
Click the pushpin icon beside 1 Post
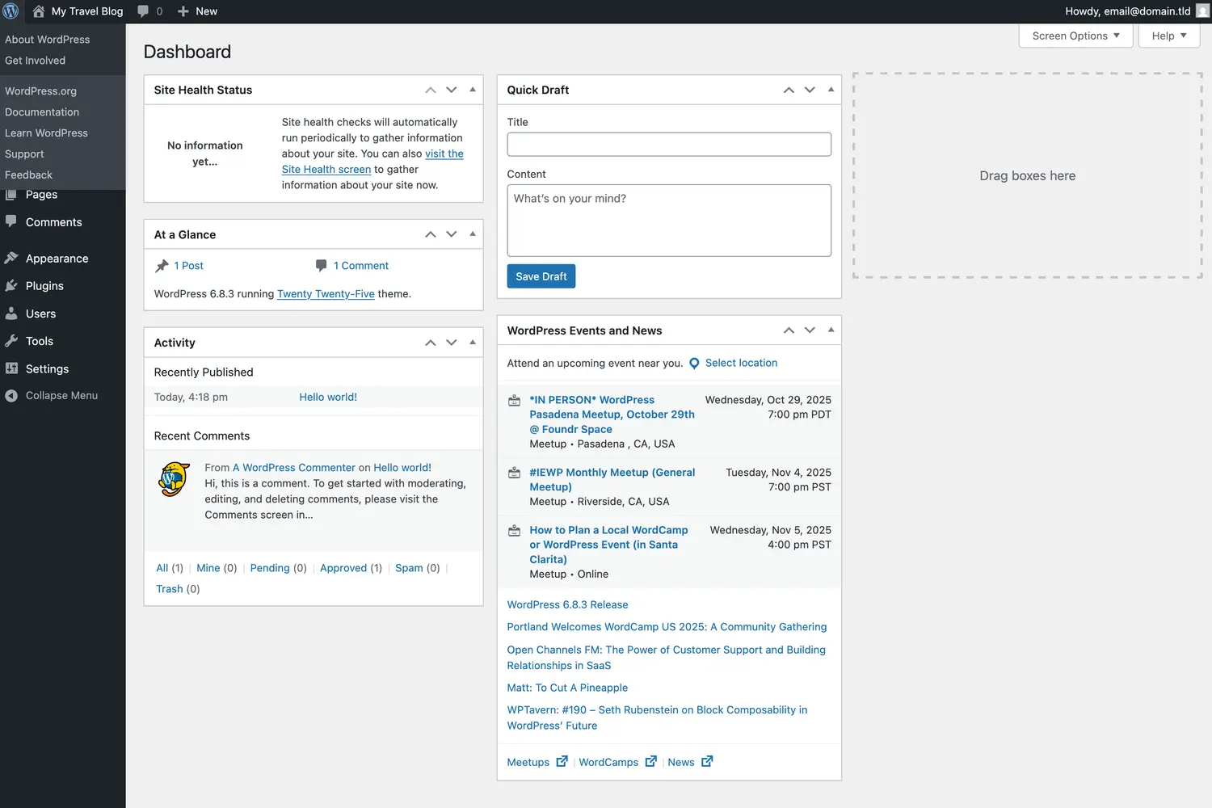[x=162, y=266]
